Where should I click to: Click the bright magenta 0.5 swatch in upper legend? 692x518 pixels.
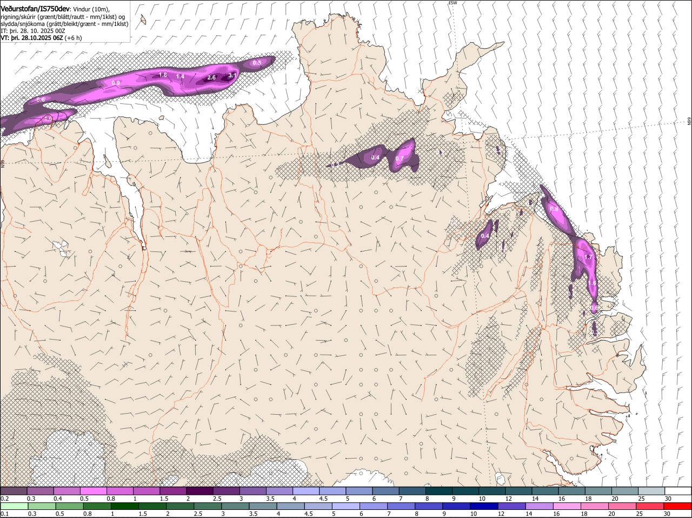point(93,490)
